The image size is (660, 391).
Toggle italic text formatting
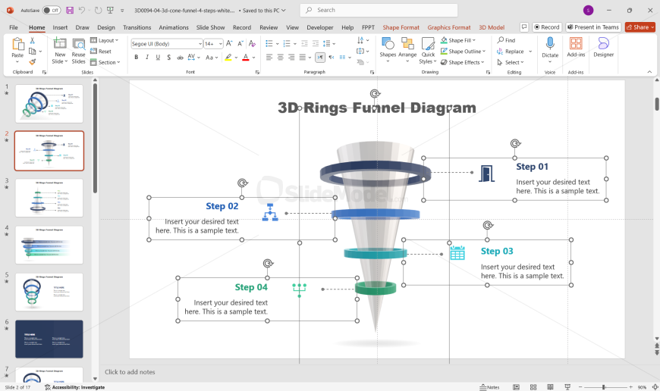[x=147, y=57]
